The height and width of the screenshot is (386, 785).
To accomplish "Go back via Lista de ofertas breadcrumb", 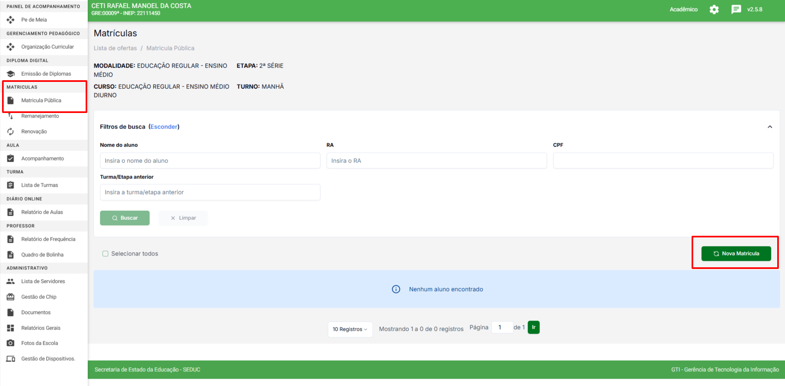I will tap(115, 48).
